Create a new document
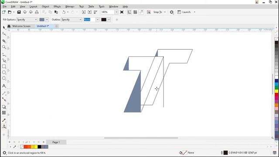Viewport: 279px width, 157px height. [3, 12]
